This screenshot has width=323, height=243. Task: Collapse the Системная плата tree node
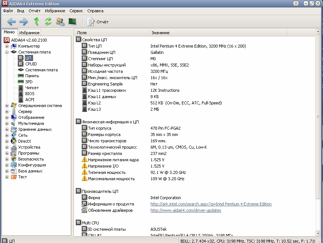point(7,52)
